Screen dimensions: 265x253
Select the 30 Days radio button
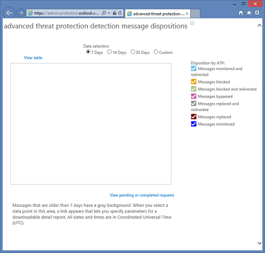click(x=133, y=52)
